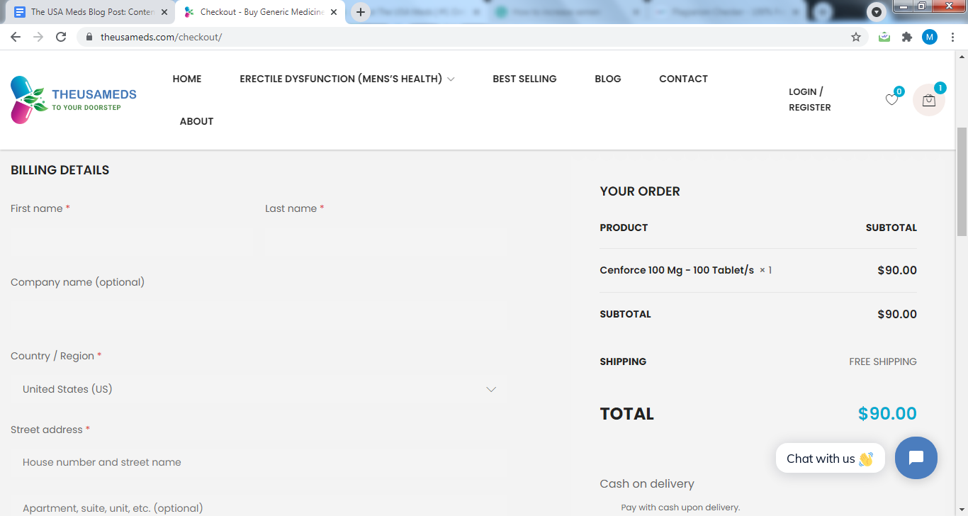Click the FREE SHIPPING text
The height and width of the screenshot is (516, 968).
[883, 361]
